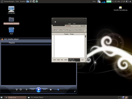This screenshot has width=132, height=99.
Task: Open the MISC menu in Audacious playlist
Action: coord(66,60)
